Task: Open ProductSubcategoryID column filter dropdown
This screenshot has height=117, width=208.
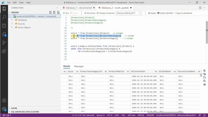Action: tap(106, 71)
